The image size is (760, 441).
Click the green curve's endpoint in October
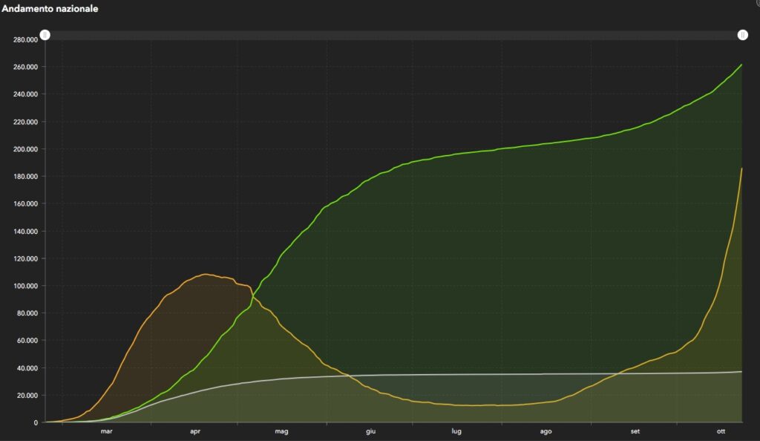(x=741, y=65)
